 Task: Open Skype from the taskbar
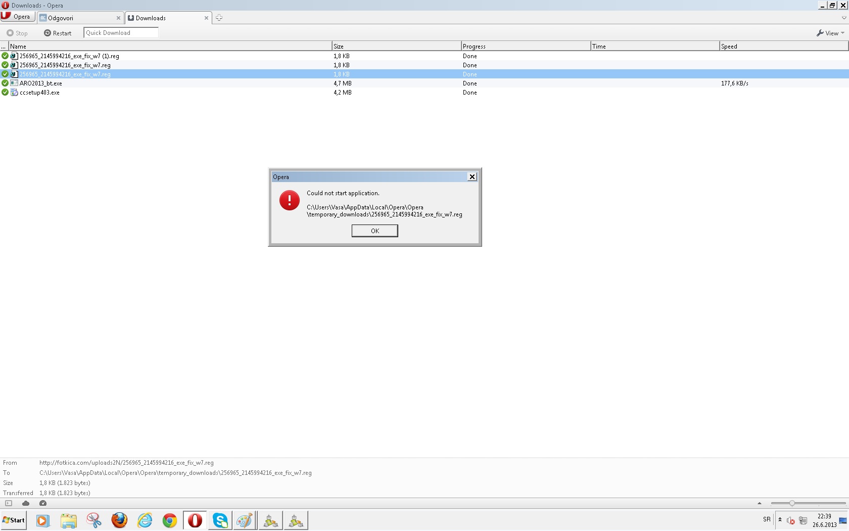point(220,520)
